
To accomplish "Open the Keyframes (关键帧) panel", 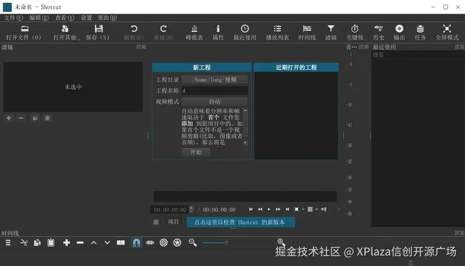I will click(355, 33).
